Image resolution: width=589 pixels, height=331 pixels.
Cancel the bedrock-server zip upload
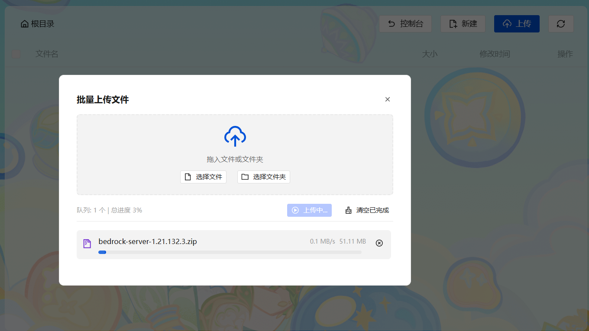click(379, 243)
